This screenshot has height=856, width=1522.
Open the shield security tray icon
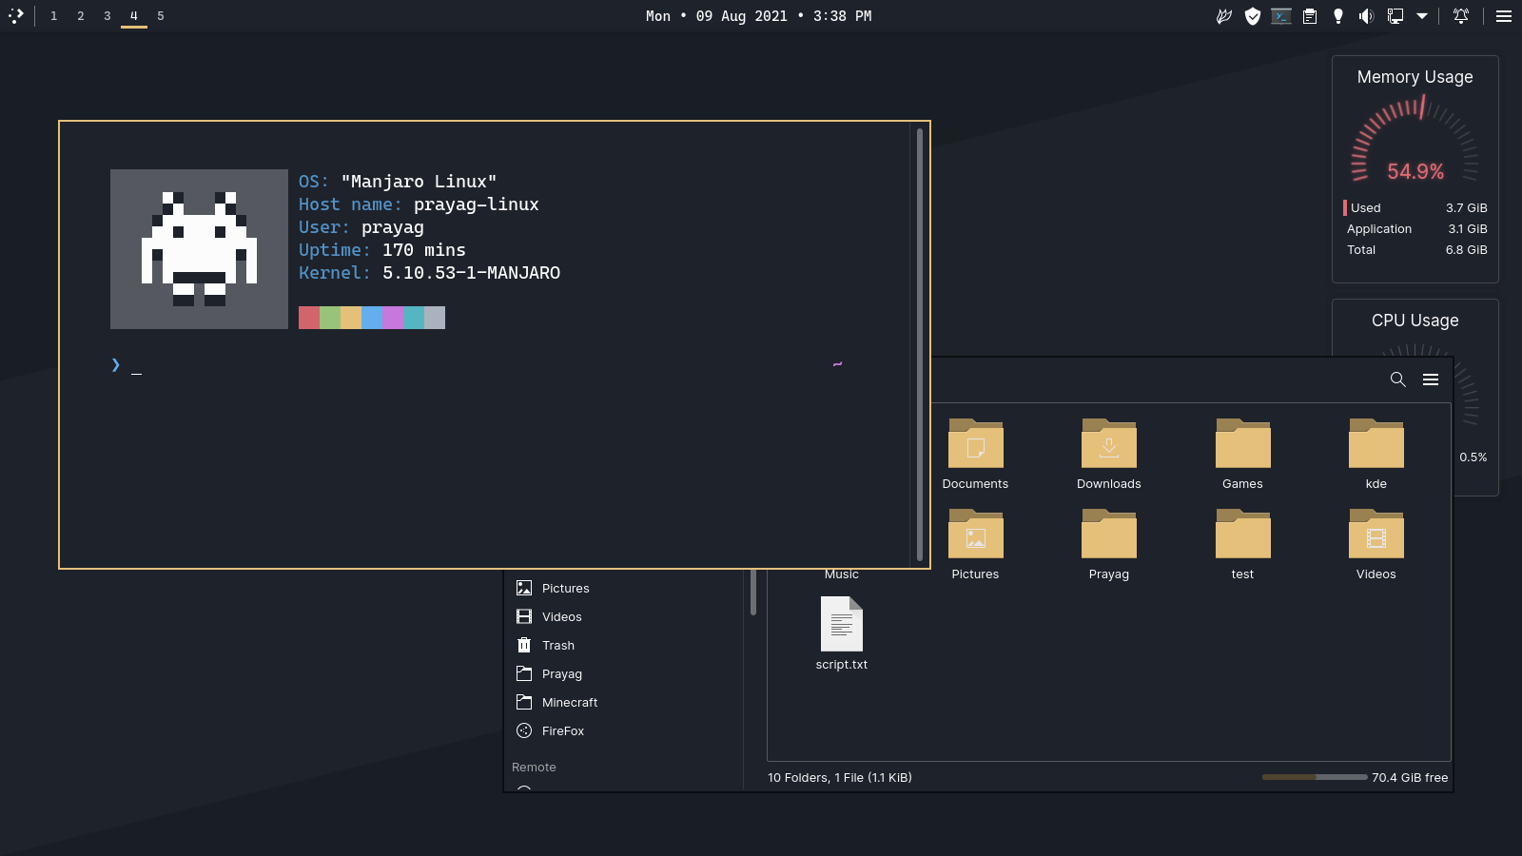1253,16
